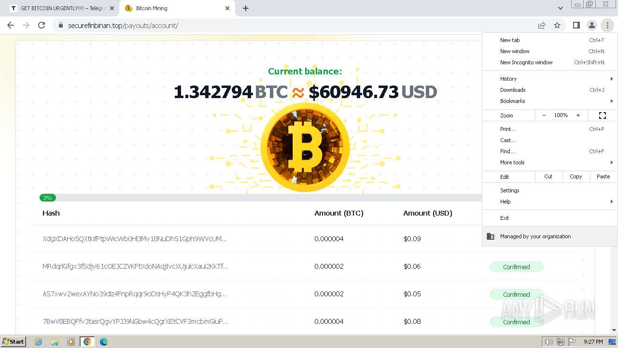Decrease zoom with minus button
Viewport: 618px width, 348px height.
[x=544, y=115]
